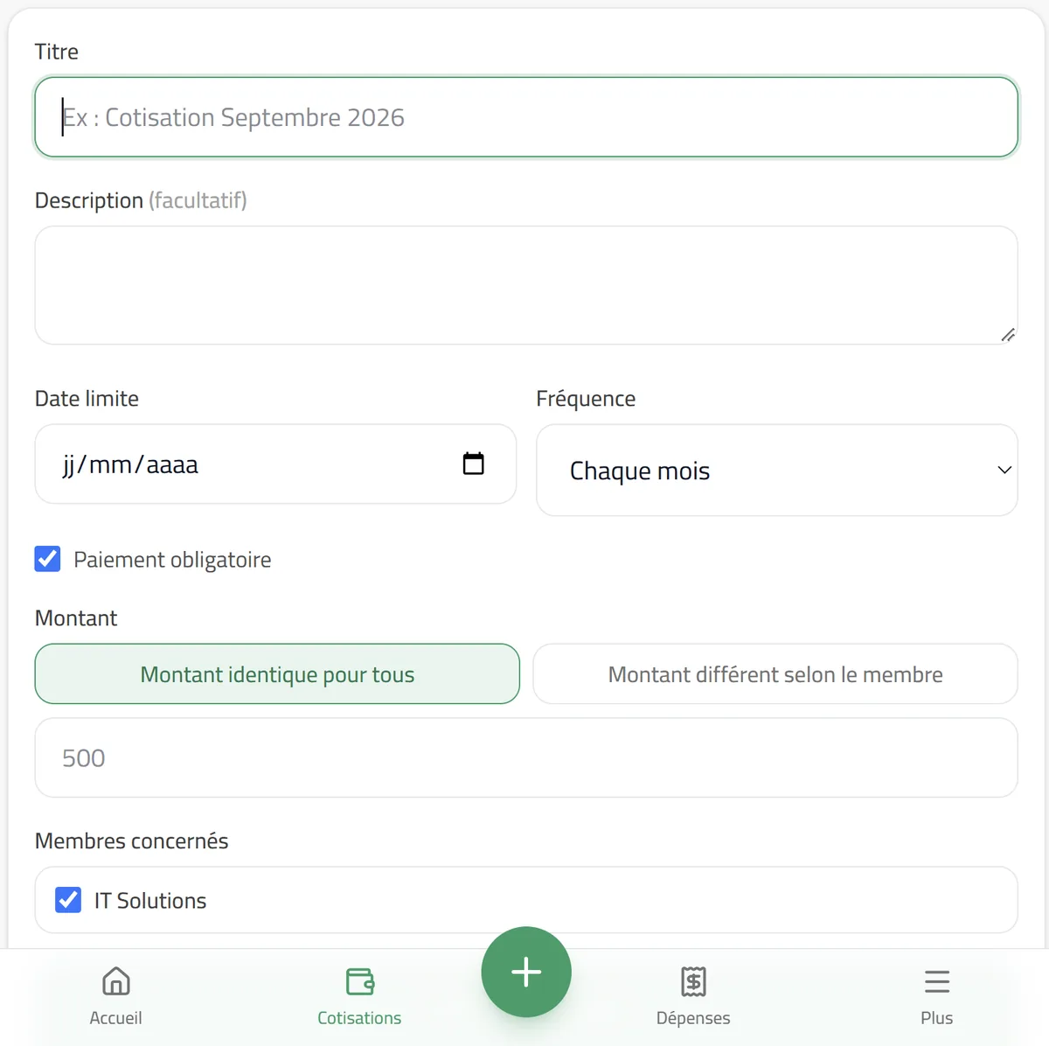Click the Montant section label
Image resolution: width=1049 pixels, height=1046 pixels.
pyautogui.click(x=76, y=618)
